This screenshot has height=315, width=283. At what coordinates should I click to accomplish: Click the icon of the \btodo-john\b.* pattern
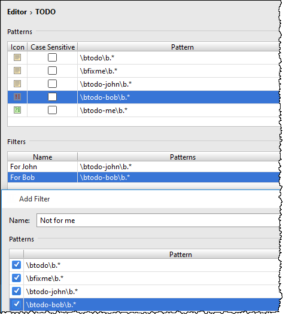(x=17, y=84)
